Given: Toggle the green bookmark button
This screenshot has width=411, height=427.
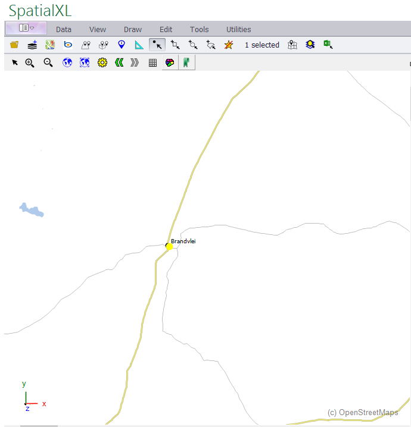Looking at the screenshot, I should click(x=186, y=62).
